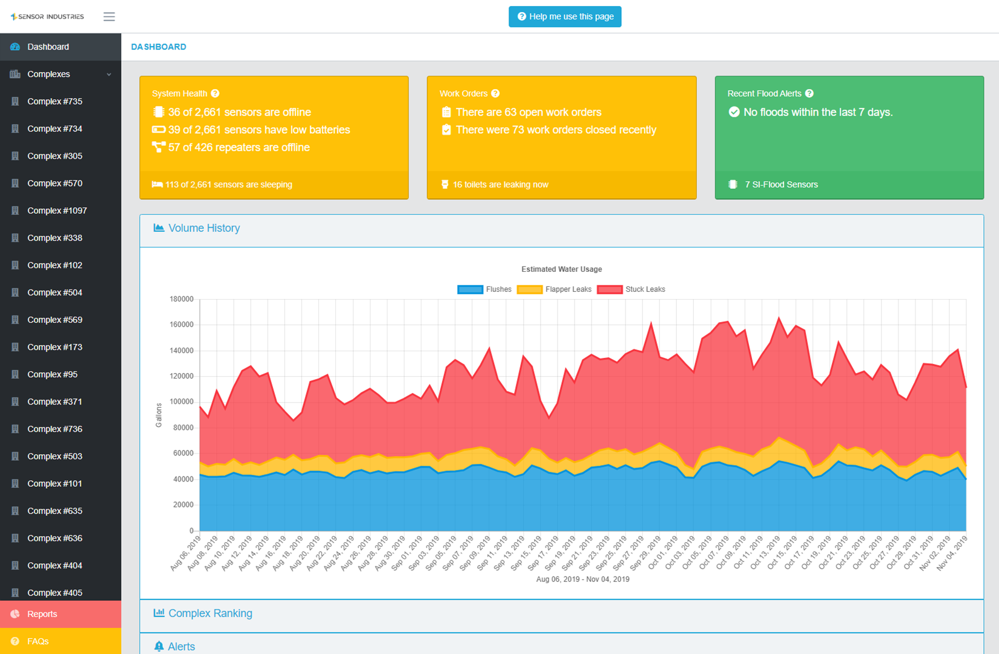
Task: Click Help me use this page button
Action: 565,16
